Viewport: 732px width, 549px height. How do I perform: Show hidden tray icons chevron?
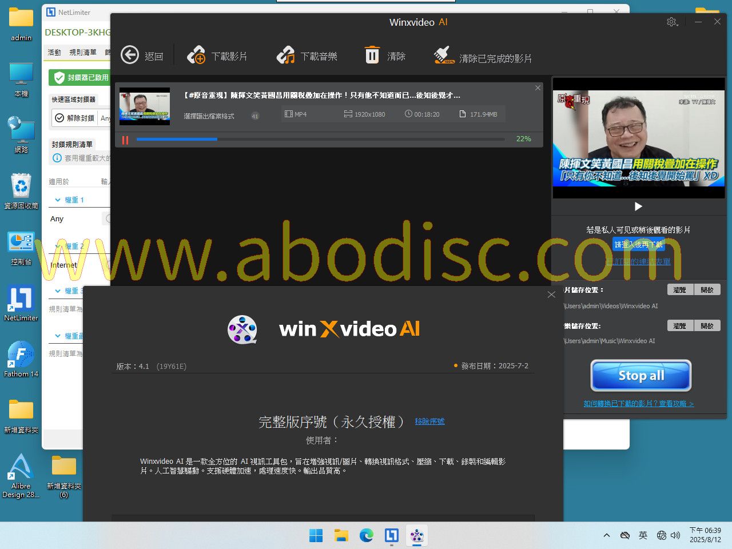tap(606, 535)
